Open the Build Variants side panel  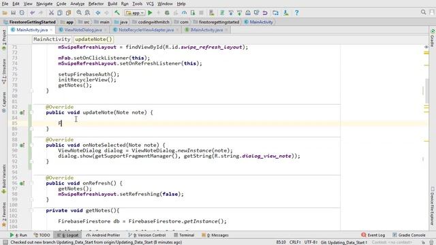[x=3, y=179]
